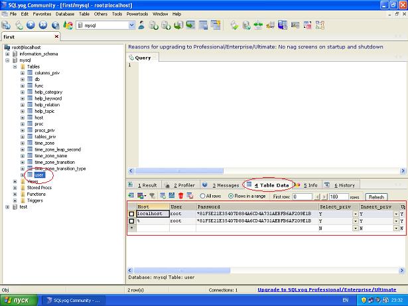The width and height of the screenshot is (408, 306).
Task: Click the Windows start button
Action: pyautogui.click(x=19, y=300)
